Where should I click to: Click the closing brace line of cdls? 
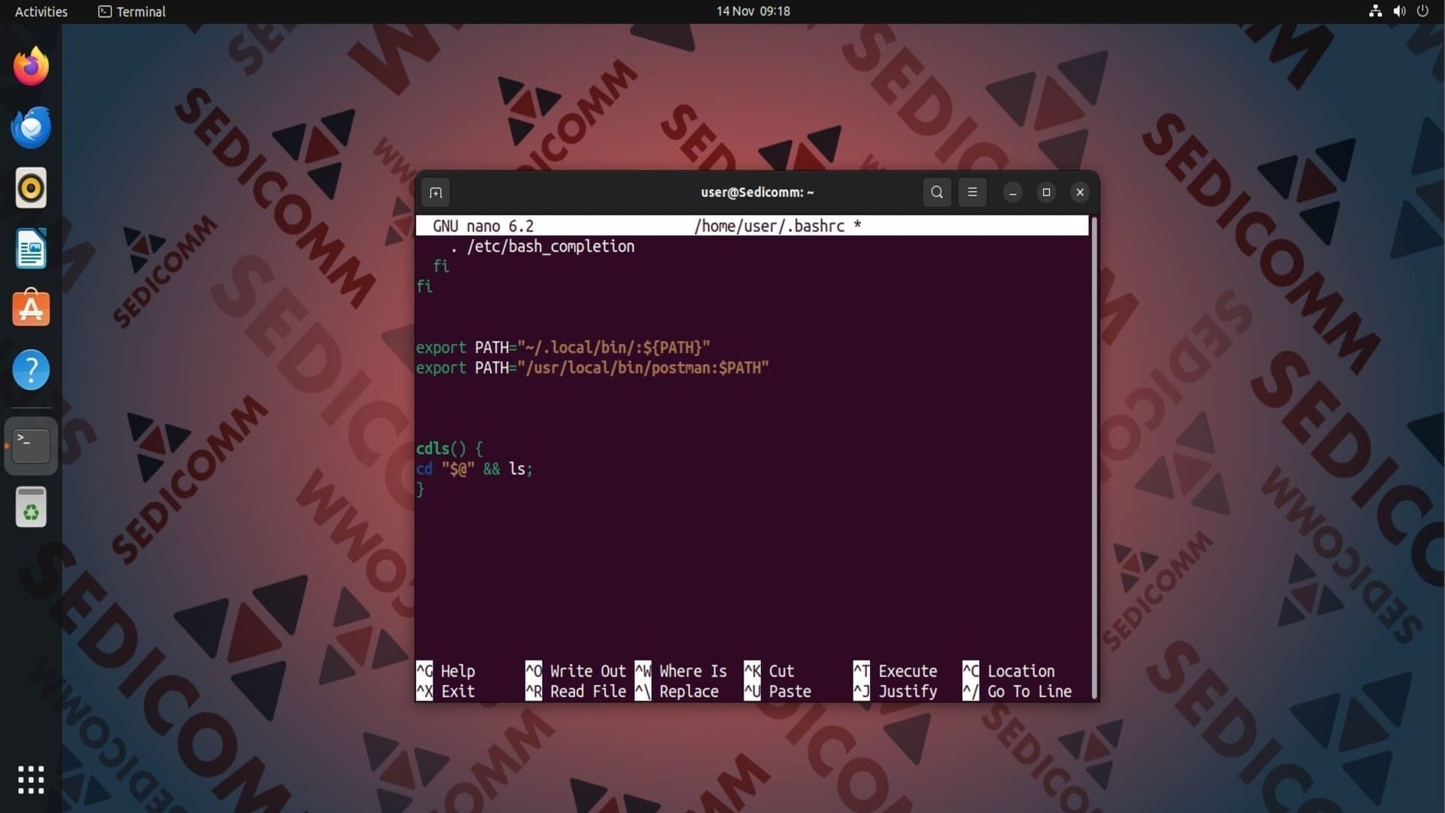(x=420, y=489)
